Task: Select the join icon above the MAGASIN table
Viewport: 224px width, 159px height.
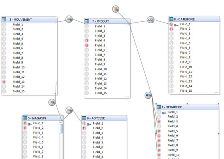Action: [52, 102]
